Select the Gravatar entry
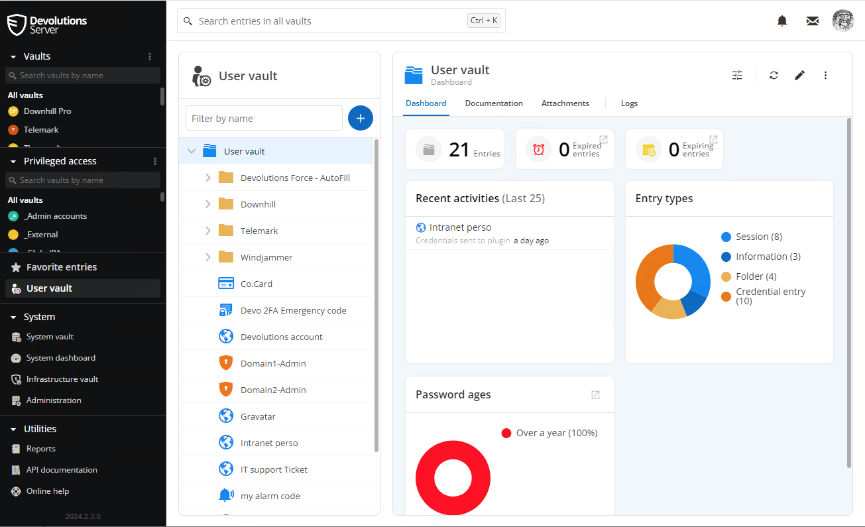This screenshot has width=865, height=527. (276, 416)
